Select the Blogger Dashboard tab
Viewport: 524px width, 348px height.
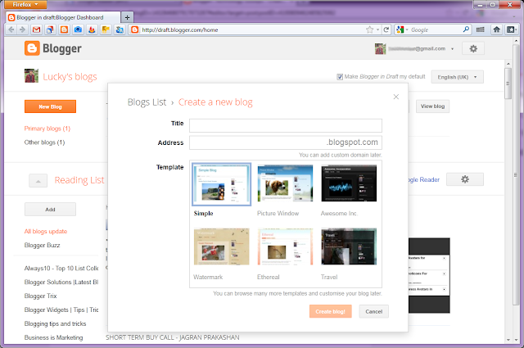(62, 17)
